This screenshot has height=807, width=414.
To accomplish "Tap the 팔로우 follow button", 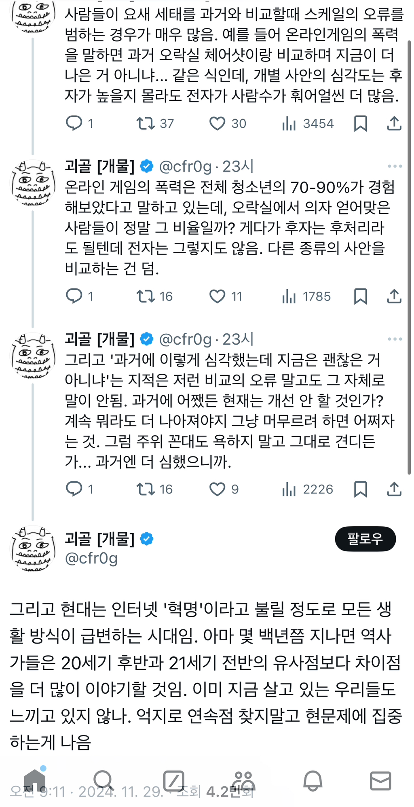I will click(x=365, y=539).
